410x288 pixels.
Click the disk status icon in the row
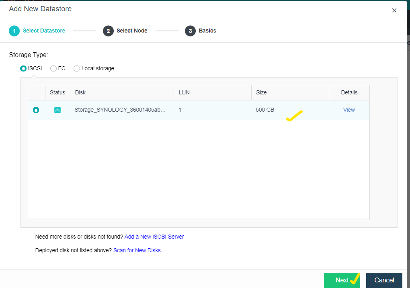pyautogui.click(x=57, y=110)
